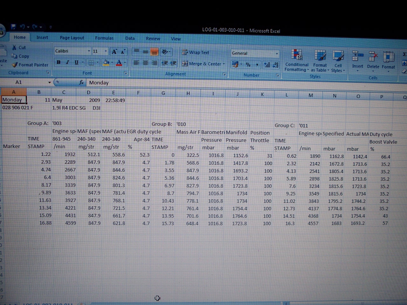Select the Format Painter brush
This screenshot has height=305, width=407.
(14, 64)
